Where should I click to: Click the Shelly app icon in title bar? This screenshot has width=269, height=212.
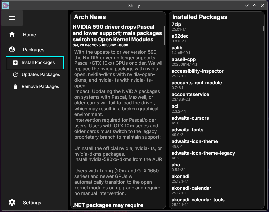[x=6, y=5]
